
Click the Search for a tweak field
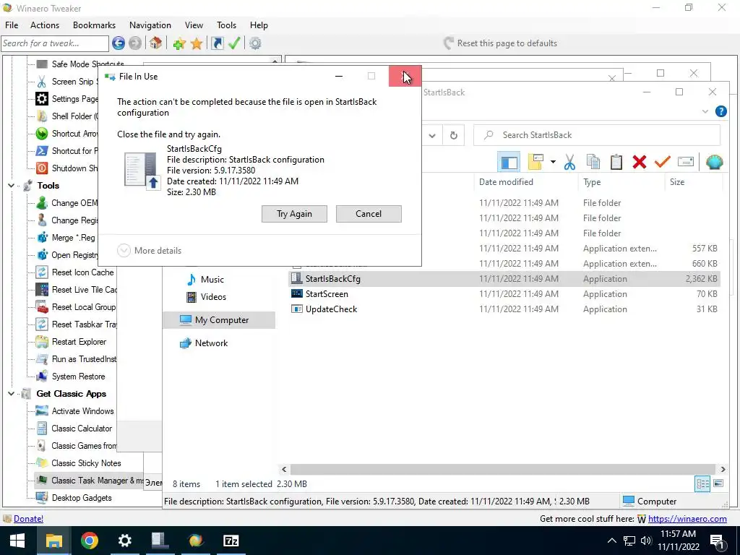point(55,43)
